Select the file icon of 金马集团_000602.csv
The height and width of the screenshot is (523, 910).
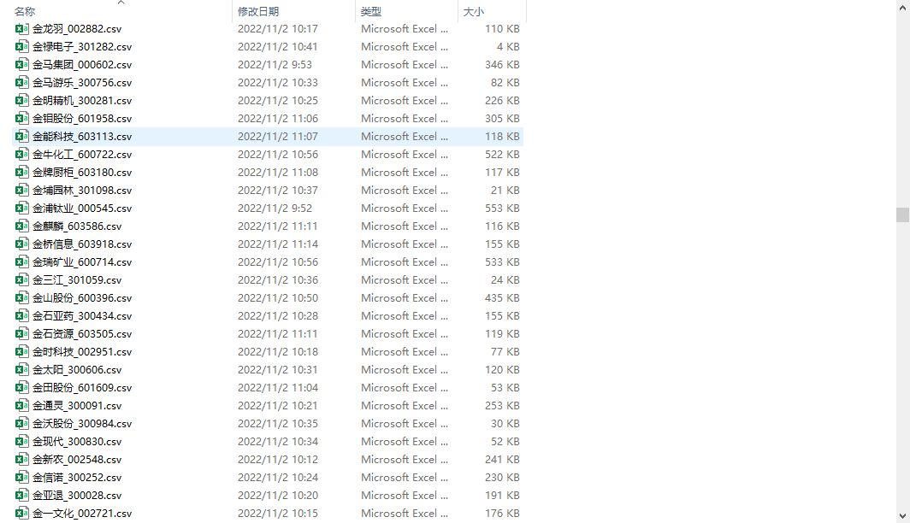point(22,65)
